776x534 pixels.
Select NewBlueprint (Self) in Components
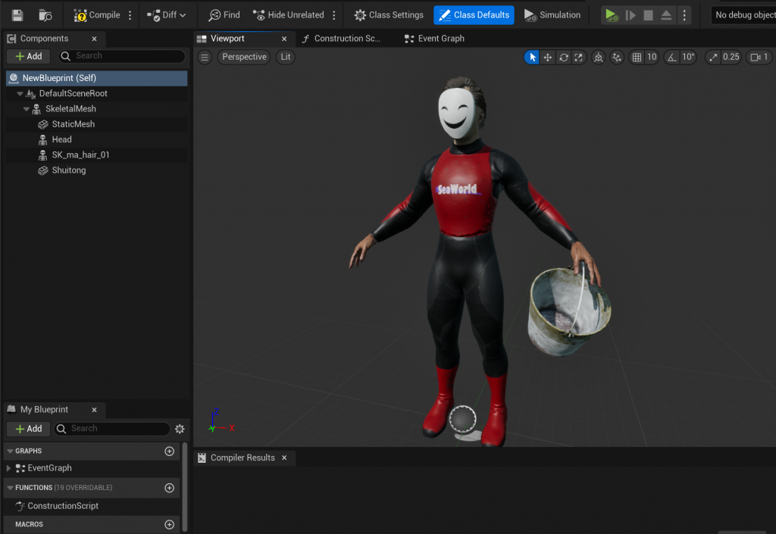[96, 78]
